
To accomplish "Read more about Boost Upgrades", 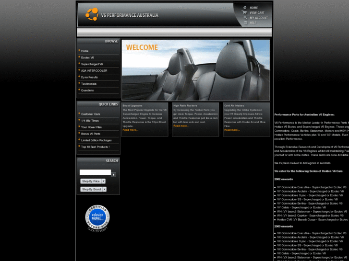I will pyautogui.click(x=131, y=130).
